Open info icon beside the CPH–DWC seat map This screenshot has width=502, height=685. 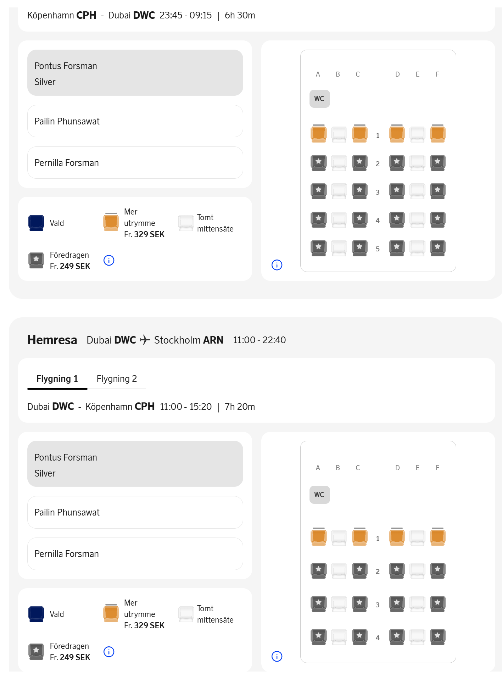point(277,265)
